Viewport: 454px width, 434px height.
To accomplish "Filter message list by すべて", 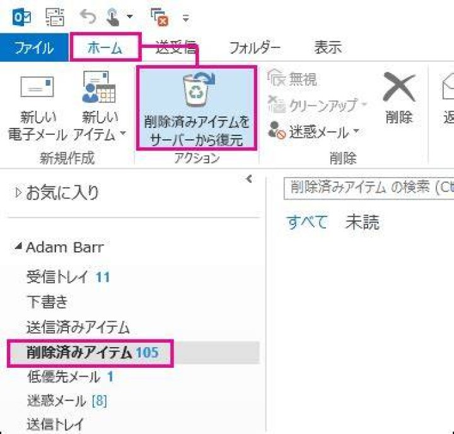I will pyautogui.click(x=307, y=222).
